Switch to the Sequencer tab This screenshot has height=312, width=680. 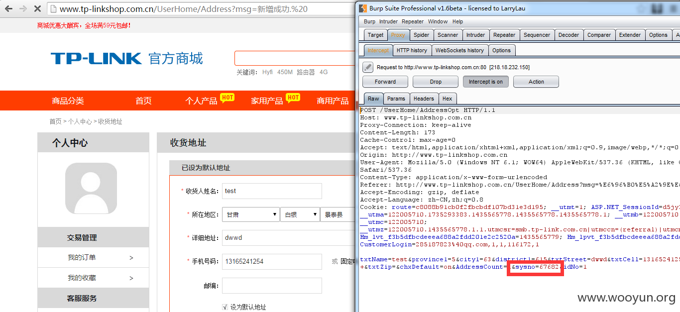click(537, 35)
